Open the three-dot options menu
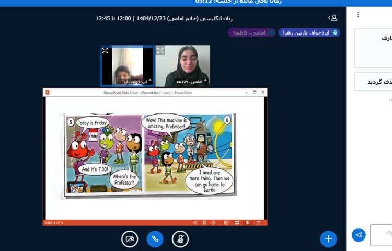Viewport: 392px width, 251px height. [x=358, y=15]
